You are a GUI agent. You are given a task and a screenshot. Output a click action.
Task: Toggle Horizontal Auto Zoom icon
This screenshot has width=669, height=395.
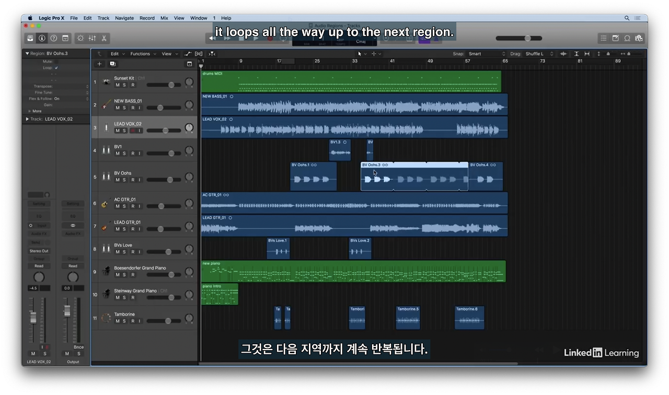[587, 54]
